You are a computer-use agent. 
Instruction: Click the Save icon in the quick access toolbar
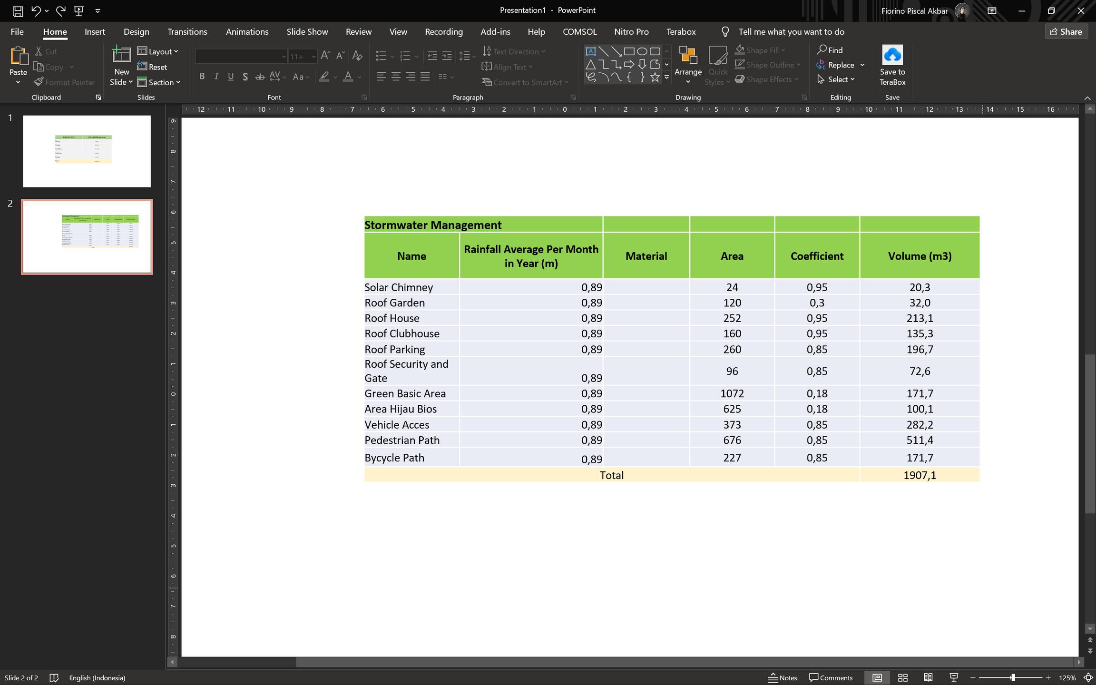coord(18,10)
